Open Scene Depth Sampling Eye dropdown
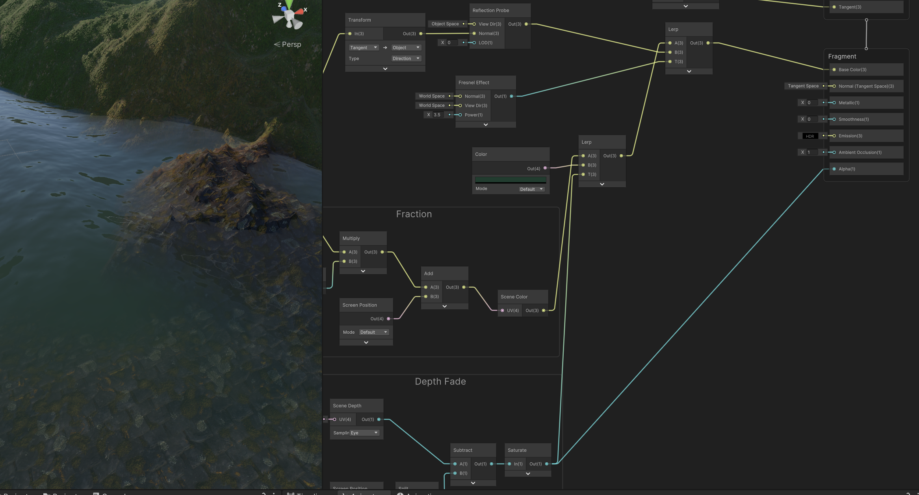 [x=364, y=433]
